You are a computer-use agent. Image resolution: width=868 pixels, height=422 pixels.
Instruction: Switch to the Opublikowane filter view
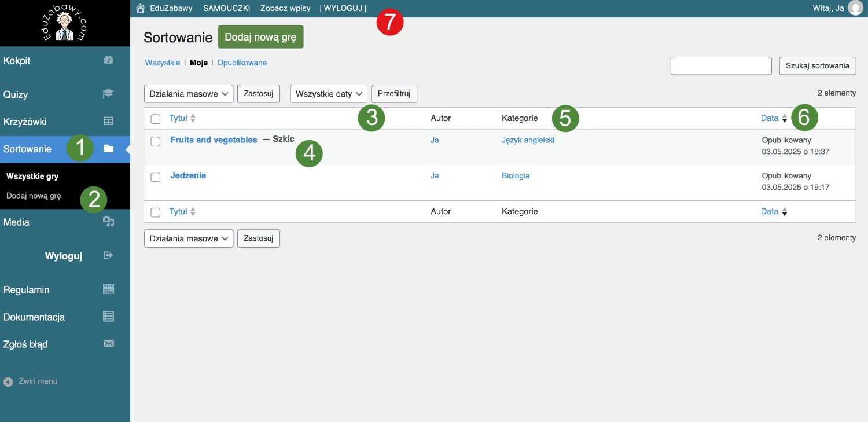[x=242, y=63]
